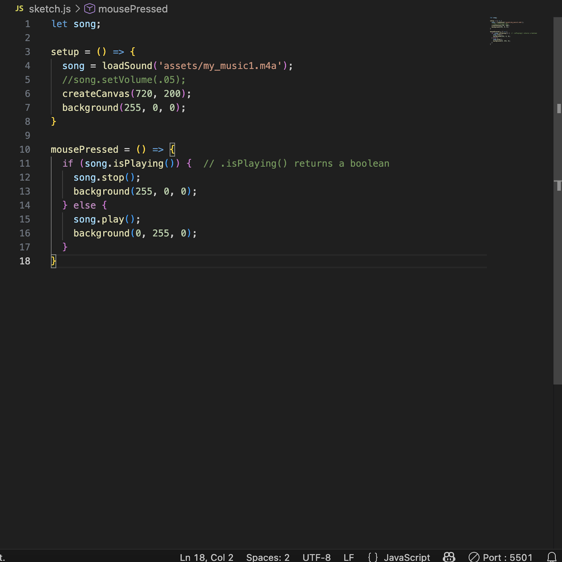The image size is (562, 562).
Task: Place cursor on 'let song;' line
Action: (76, 24)
